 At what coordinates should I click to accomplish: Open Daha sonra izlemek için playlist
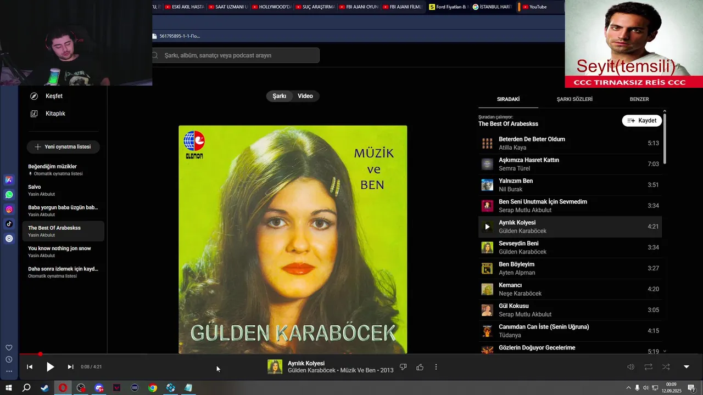(63, 272)
